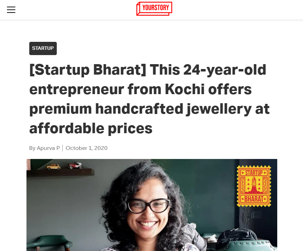This screenshot has width=303, height=251.
Task: Click the top navigation bar brand mark
Action: pyautogui.click(x=154, y=8)
